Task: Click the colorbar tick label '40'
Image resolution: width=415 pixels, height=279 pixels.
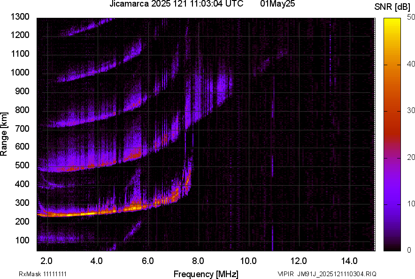Action: [411, 64]
